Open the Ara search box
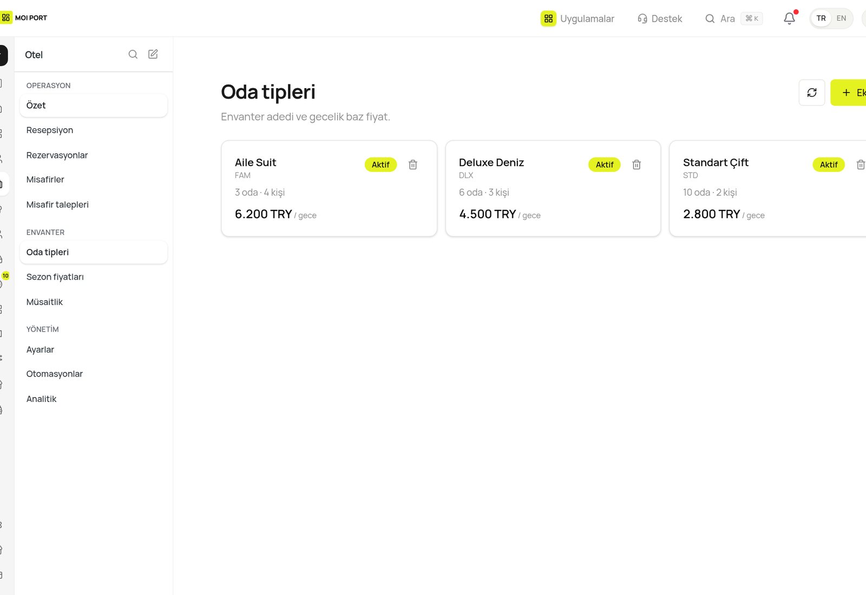This screenshot has width=866, height=595. pyautogui.click(x=733, y=18)
